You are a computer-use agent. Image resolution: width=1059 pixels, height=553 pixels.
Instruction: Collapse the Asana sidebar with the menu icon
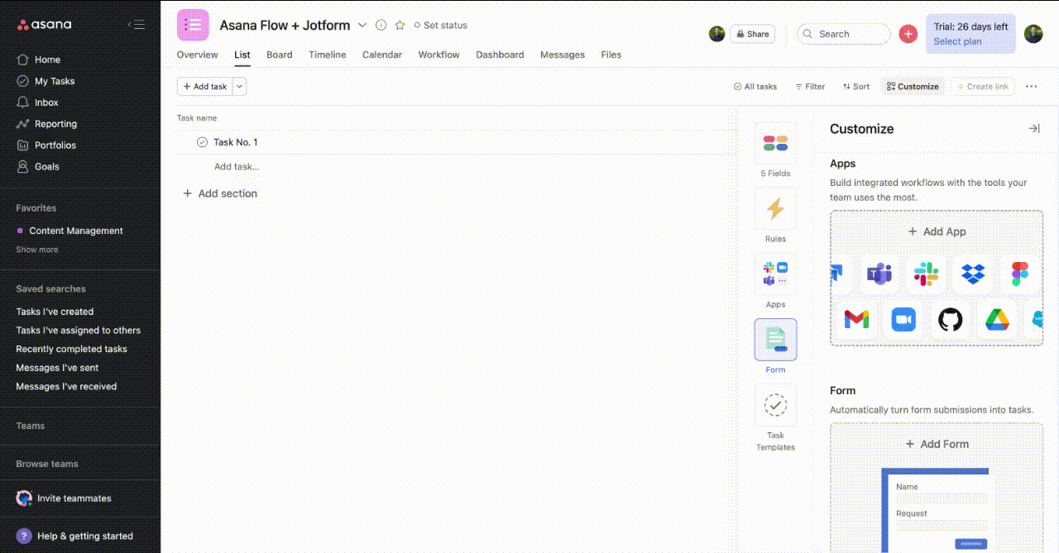137,25
